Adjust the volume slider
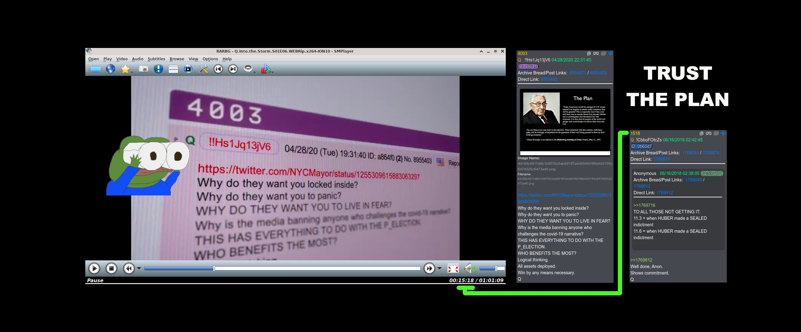 point(492,268)
